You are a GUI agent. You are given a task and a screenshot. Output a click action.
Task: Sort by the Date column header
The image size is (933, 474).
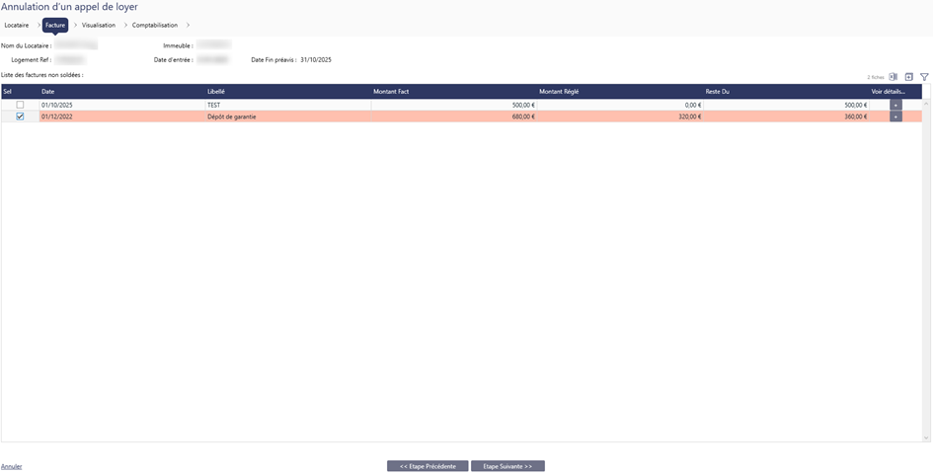(48, 91)
